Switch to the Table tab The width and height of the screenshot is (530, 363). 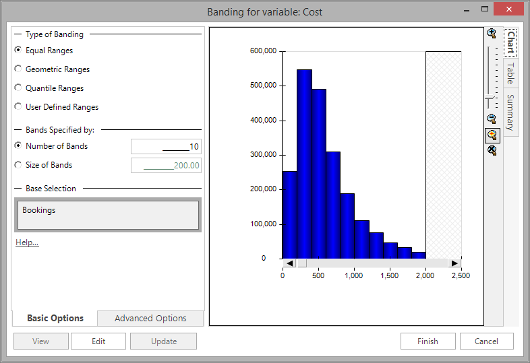510,73
